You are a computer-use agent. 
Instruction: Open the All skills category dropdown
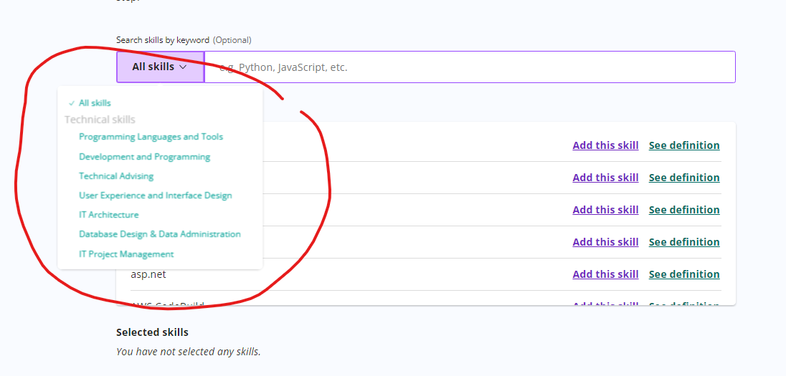(x=160, y=67)
